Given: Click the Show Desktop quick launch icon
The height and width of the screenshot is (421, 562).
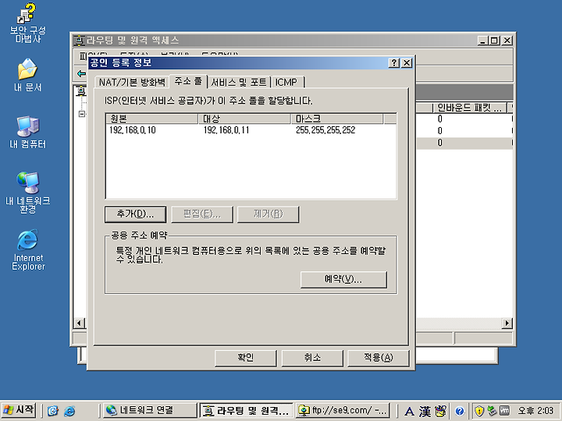Looking at the screenshot, I should point(53,411).
